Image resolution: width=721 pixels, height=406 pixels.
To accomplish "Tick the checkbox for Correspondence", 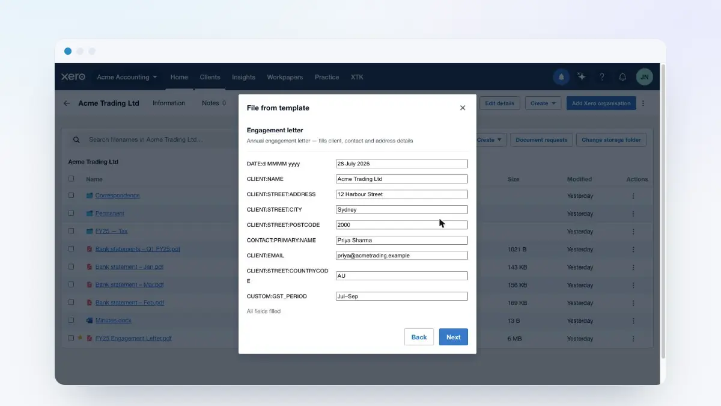I will click(x=71, y=195).
